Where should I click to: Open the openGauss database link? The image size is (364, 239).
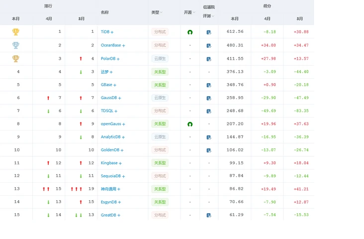point(111,124)
